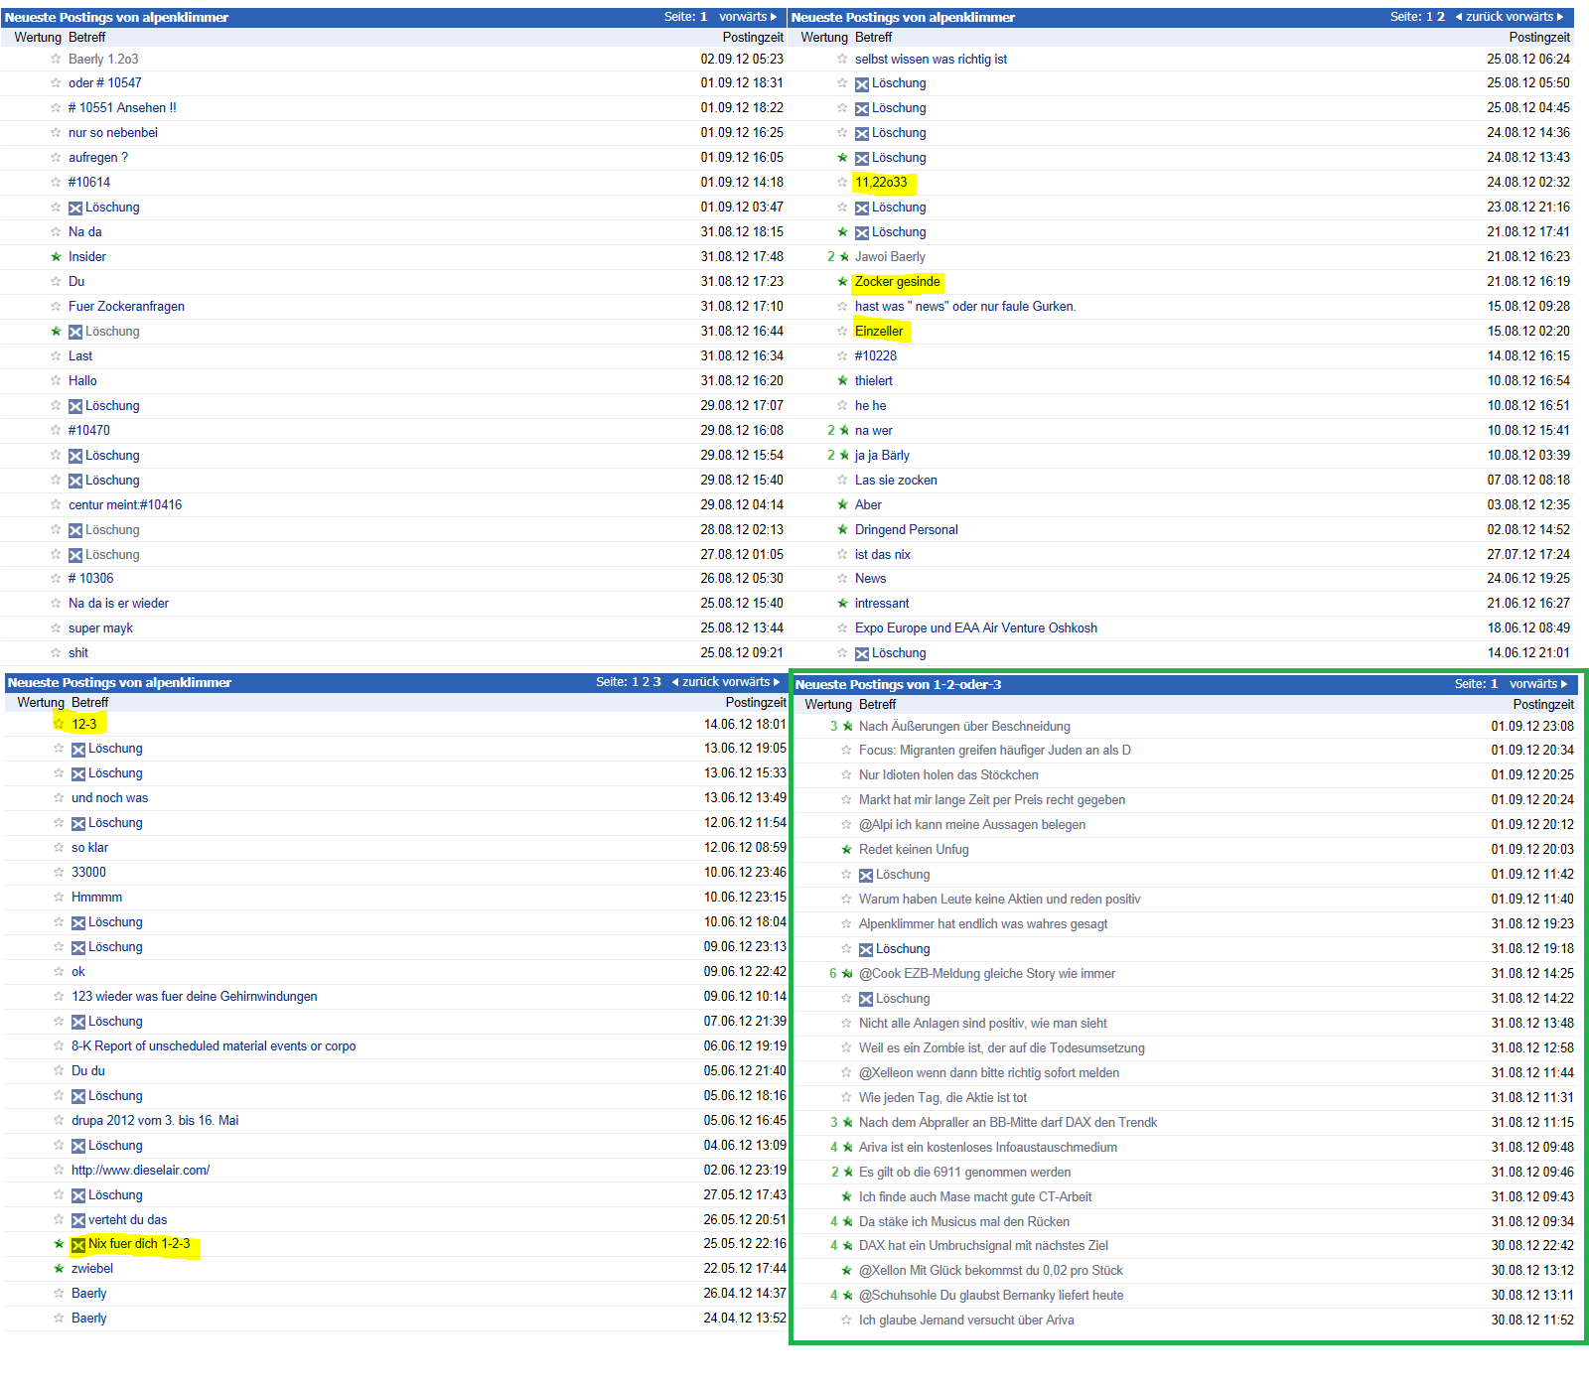This screenshot has width=1589, height=1390.
Task: Click the star beside "Ich glaube Jemand versucht über Ariva"
Action: pyautogui.click(x=846, y=1320)
